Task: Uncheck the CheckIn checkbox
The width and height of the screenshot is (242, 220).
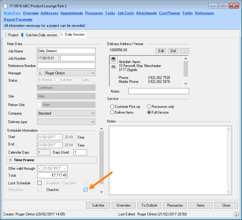Action: pos(85,190)
